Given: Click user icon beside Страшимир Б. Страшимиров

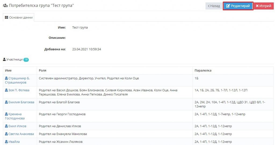Looking at the screenshot, I should click(x=6, y=78).
